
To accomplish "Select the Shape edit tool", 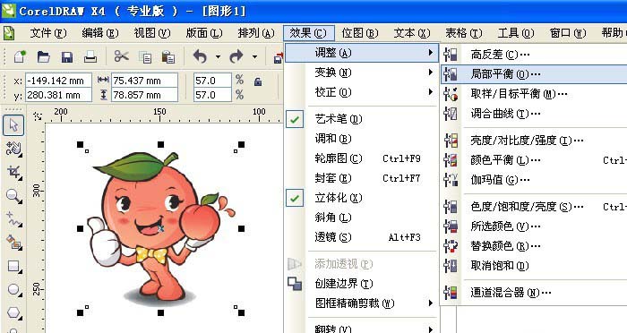I will [13, 149].
